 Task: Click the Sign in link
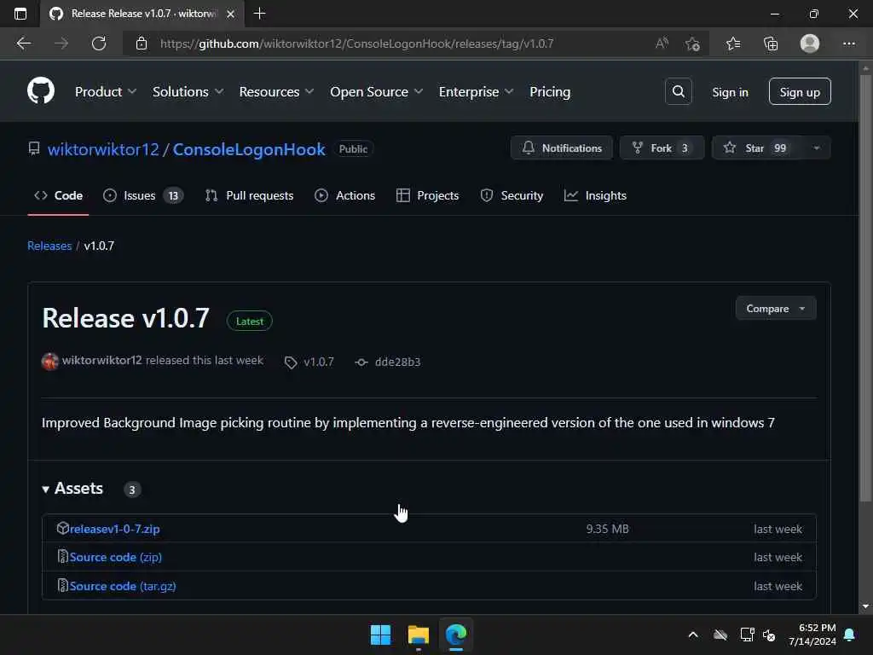730,92
